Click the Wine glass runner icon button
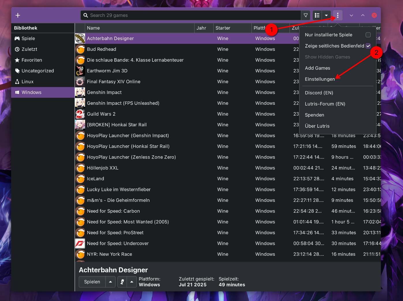Image resolution: width=403 pixels, height=301 pixels. tap(122, 282)
